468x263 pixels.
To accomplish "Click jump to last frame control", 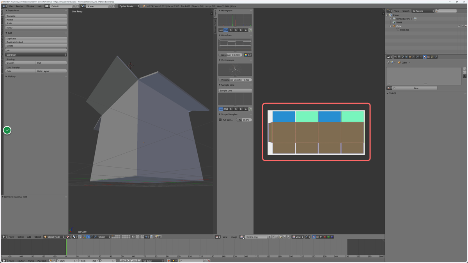I will (139, 260).
